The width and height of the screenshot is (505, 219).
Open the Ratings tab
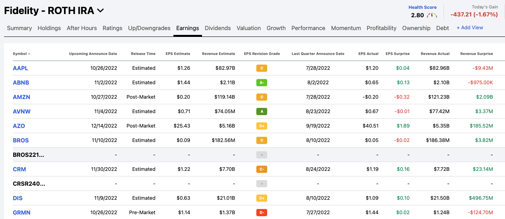tap(112, 28)
